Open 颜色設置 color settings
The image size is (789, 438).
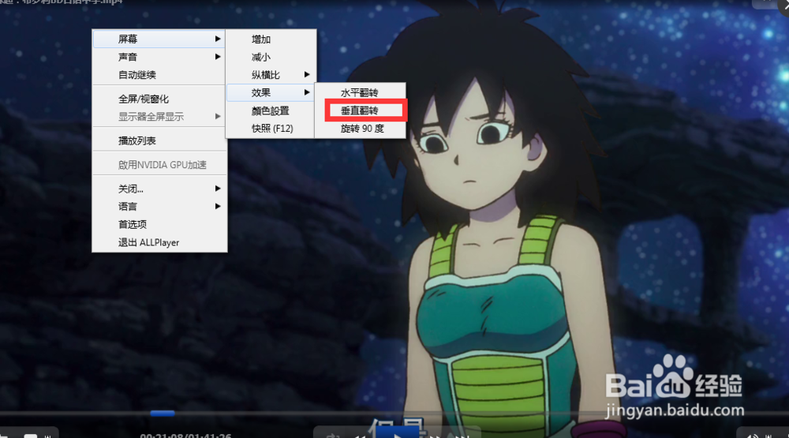[x=271, y=110]
